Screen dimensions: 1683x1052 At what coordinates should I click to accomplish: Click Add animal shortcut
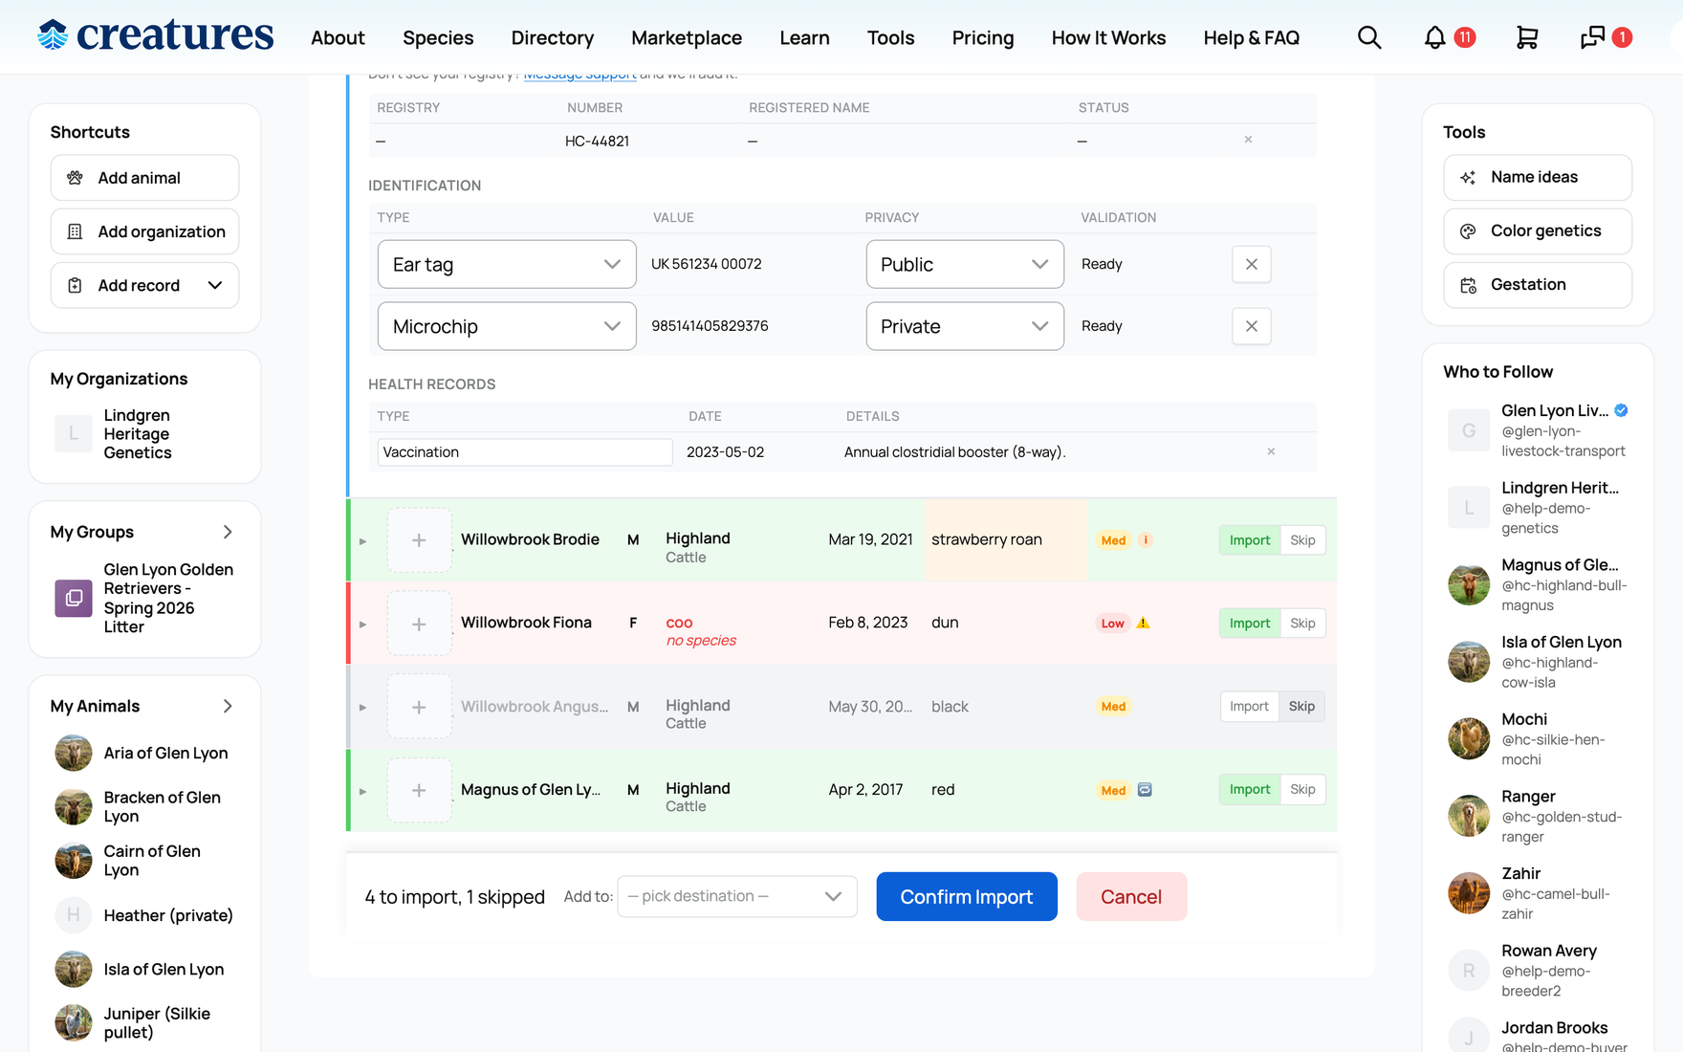tap(144, 178)
